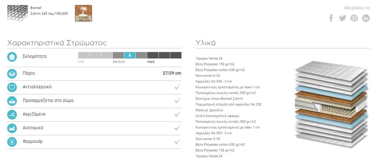
Task: Click the Cocofelt with Latex badge
Action: [x=84, y=13]
